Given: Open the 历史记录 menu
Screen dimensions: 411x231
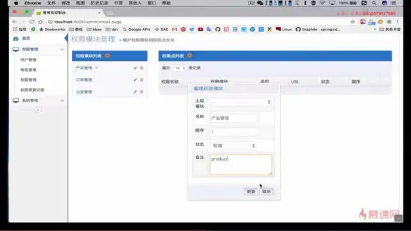Looking at the screenshot, I should 99,3.
